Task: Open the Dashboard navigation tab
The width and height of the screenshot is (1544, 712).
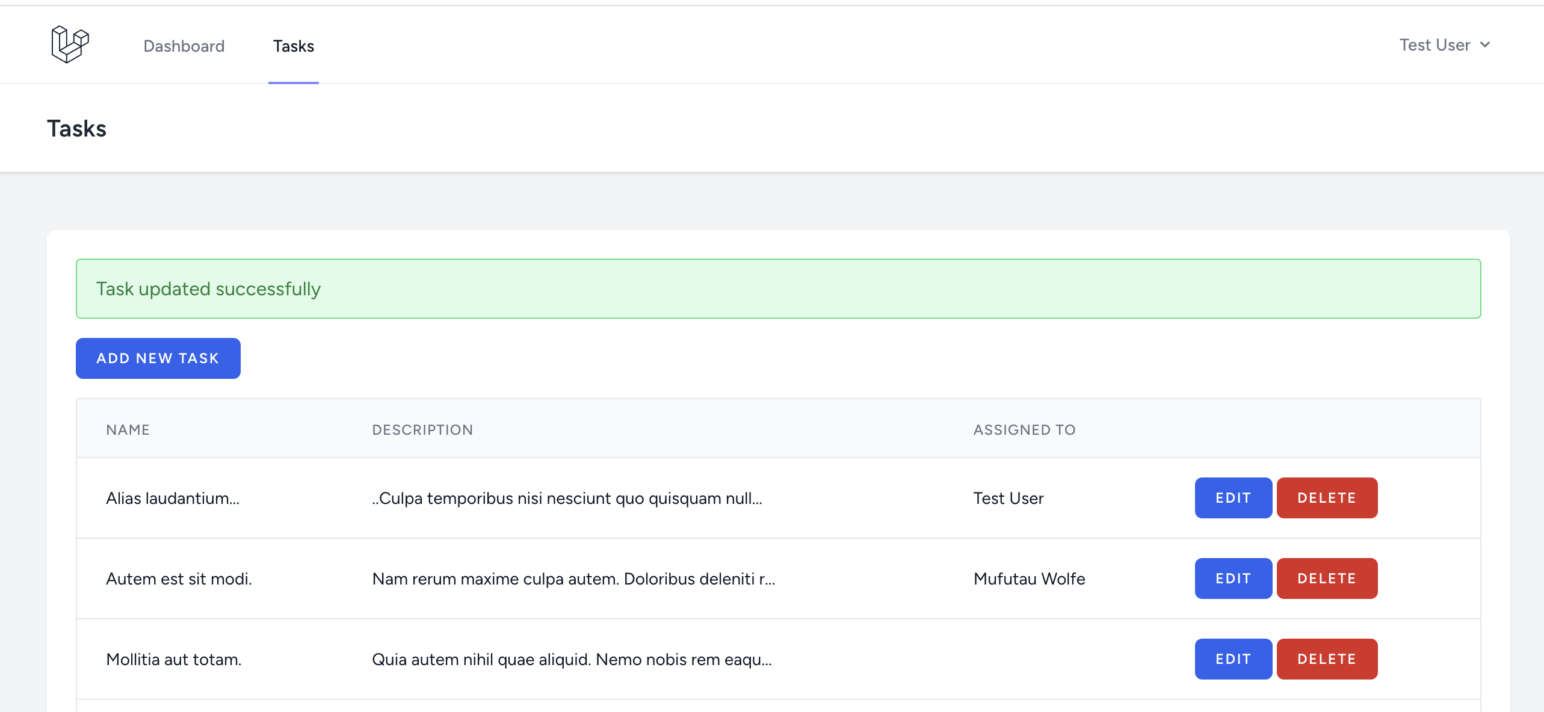Action: (x=184, y=46)
